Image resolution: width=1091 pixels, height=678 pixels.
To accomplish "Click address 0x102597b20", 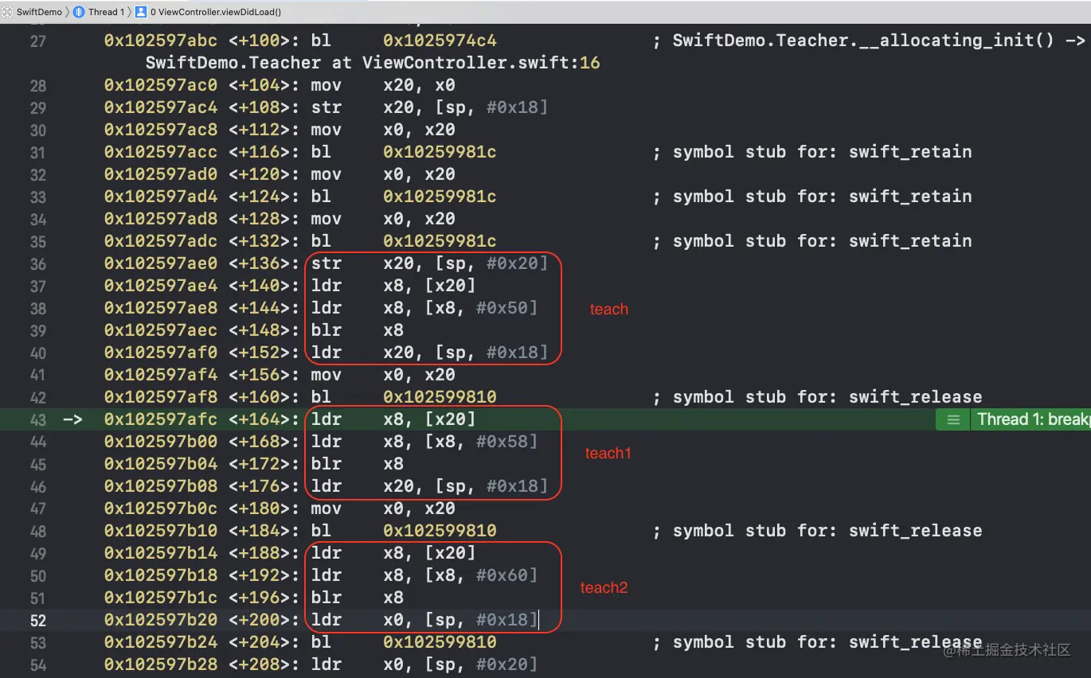I will click(x=161, y=620).
